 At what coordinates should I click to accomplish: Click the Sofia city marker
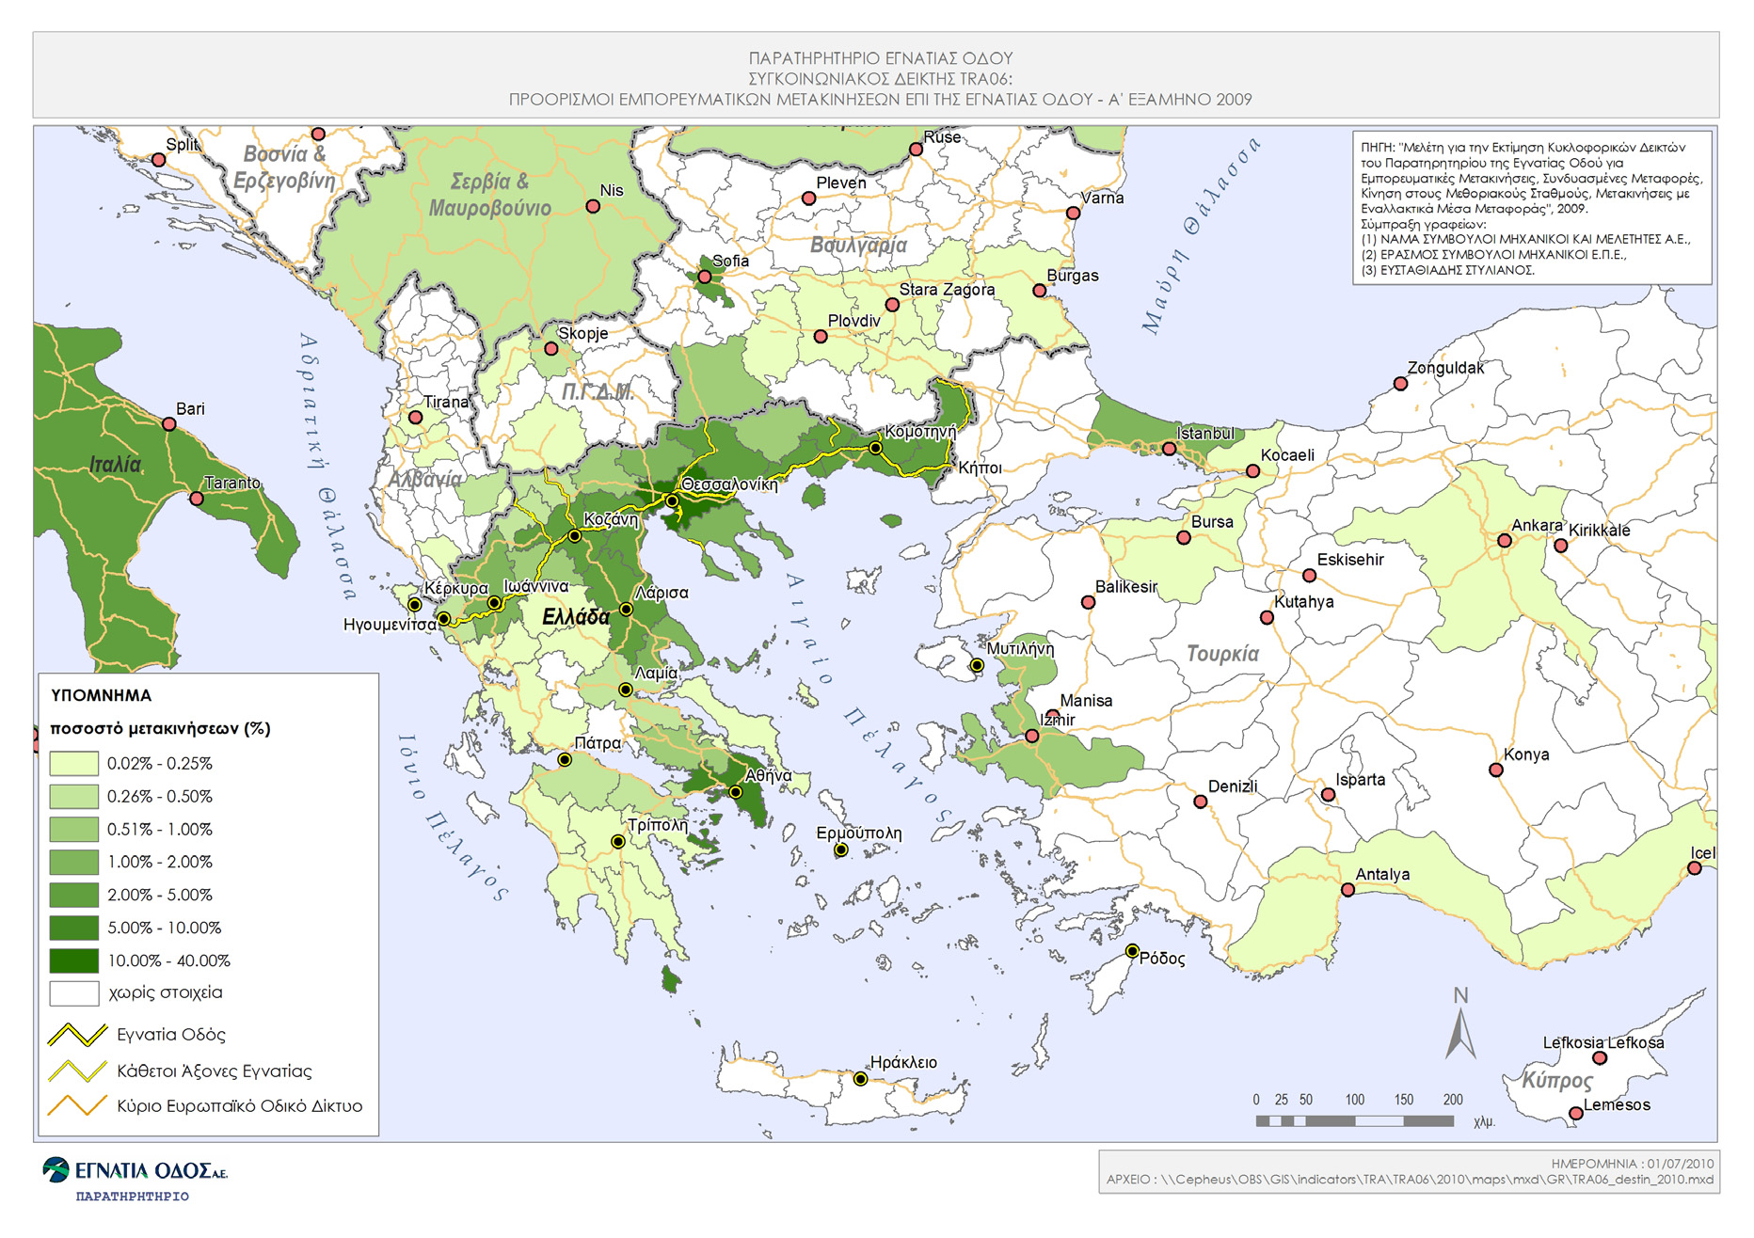pyautogui.click(x=704, y=277)
